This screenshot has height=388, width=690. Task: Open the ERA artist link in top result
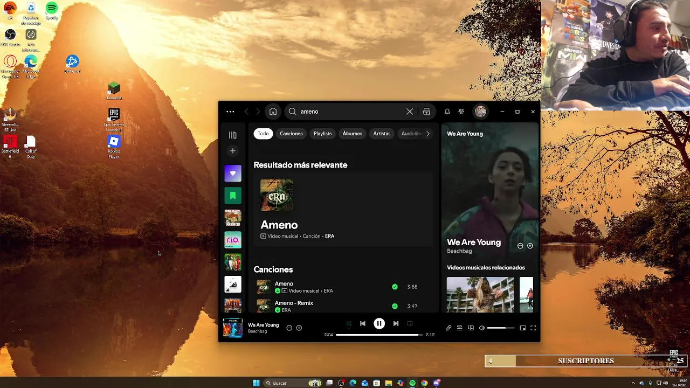coord(329,236)
